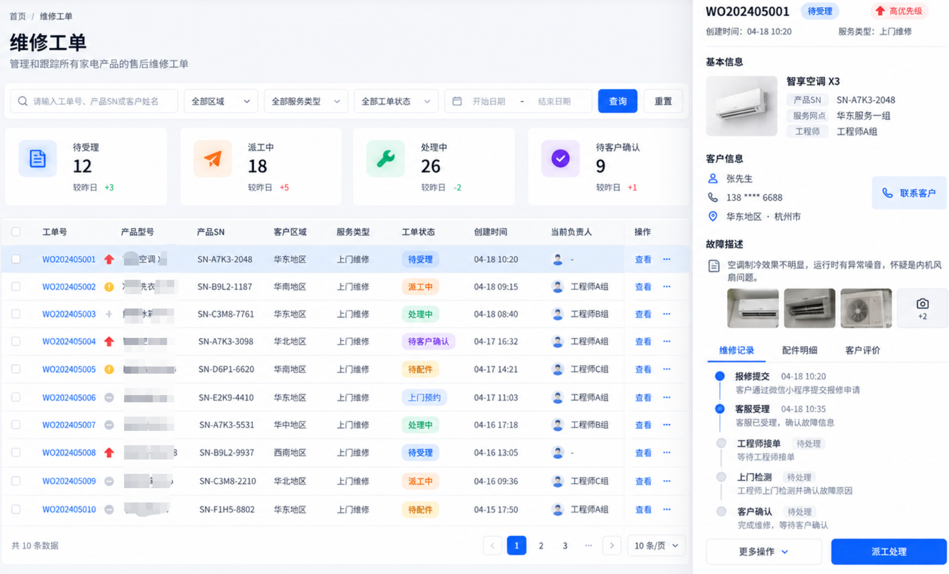This screenshot has height=574, width=949.
Task: Switch to 客户评价 tab
Action: (862, 350)
